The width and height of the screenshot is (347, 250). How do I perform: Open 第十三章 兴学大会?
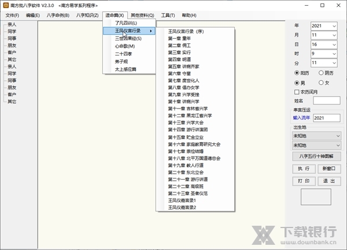point(195,122)
